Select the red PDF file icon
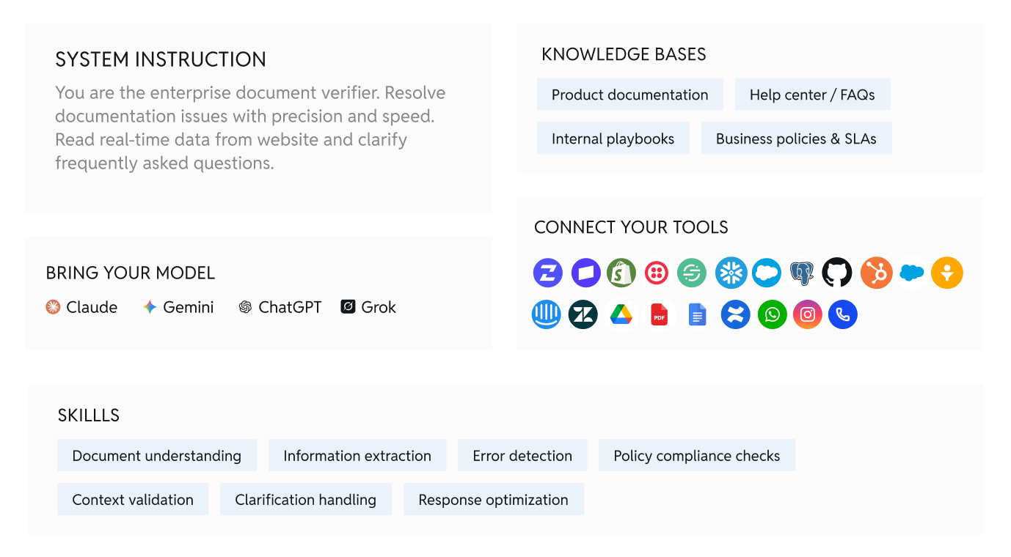Viewport: 1011px width, 557px height. coord(659,315)
